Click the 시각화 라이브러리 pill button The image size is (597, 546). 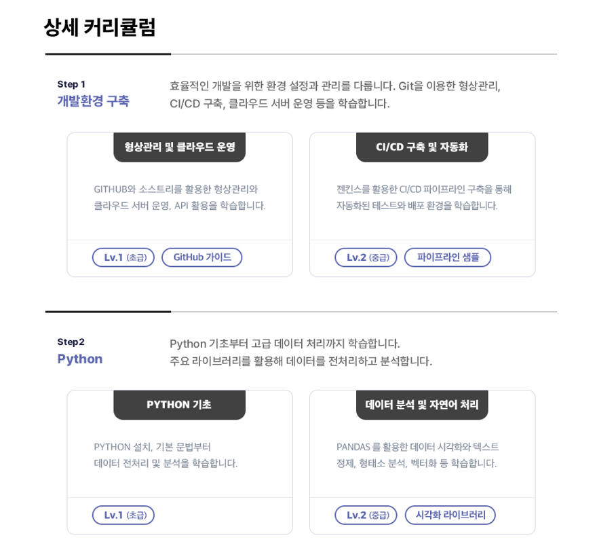pyautogui.click(x=450, y=515)
